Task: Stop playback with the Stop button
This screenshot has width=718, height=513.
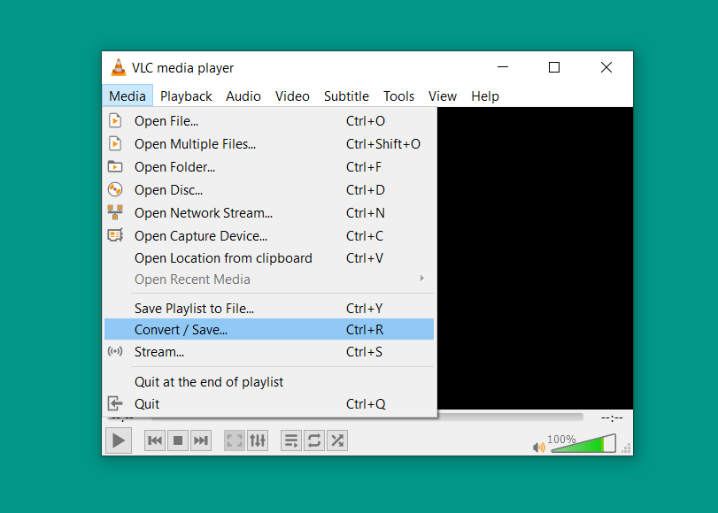Action: [178, 440]
